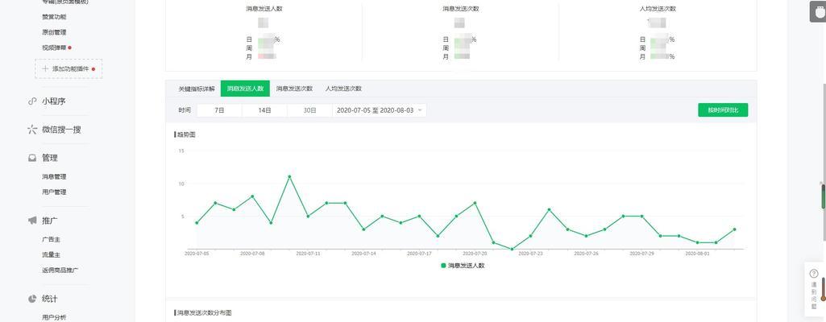Open 用户管理 under 管理
This screenshot has width=826, height=322.
(54, 192)
